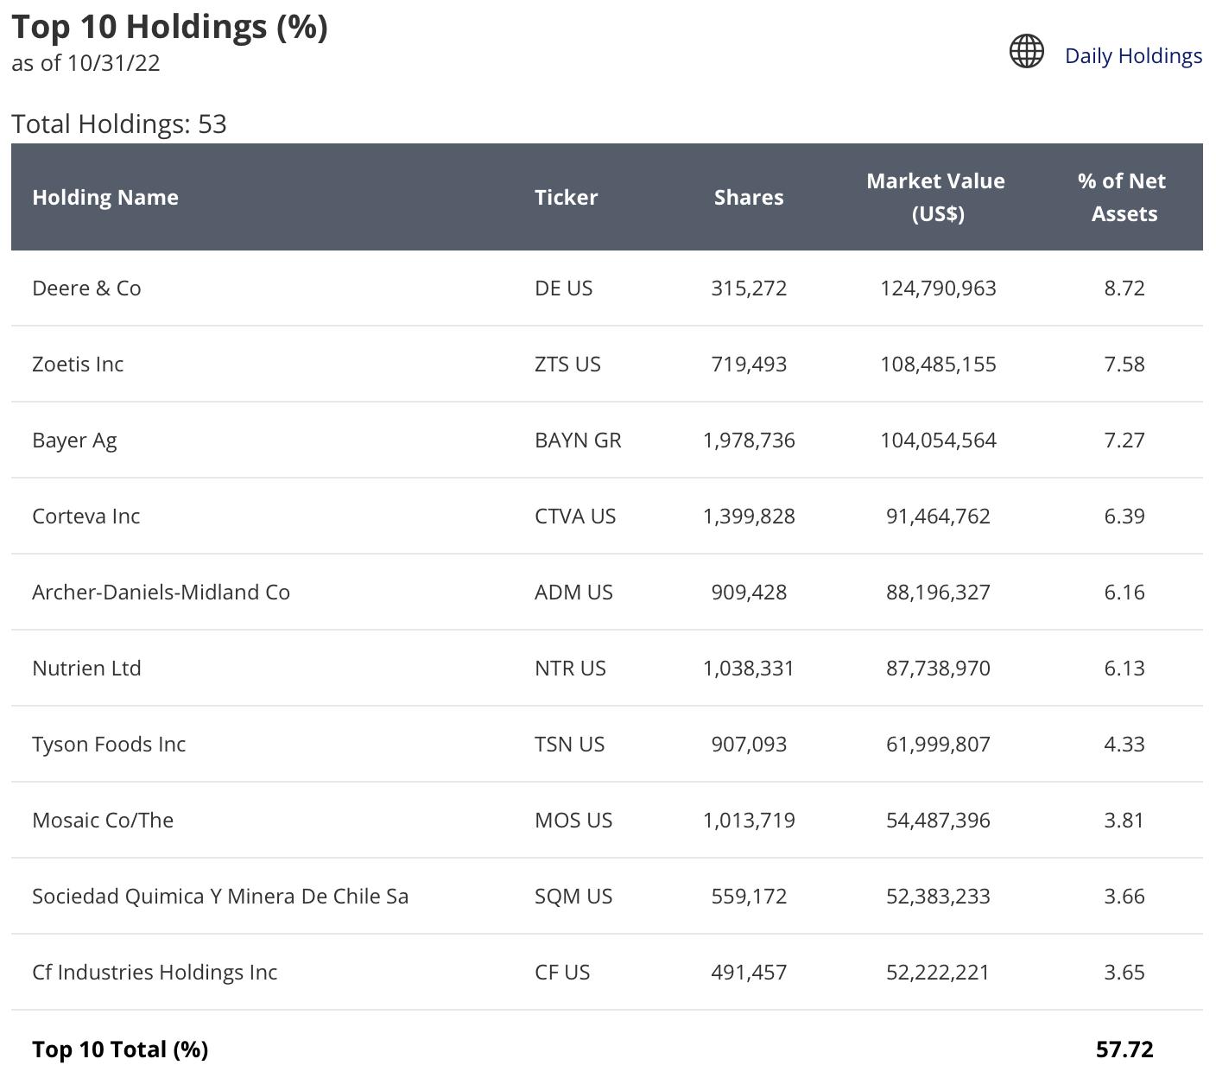The image size is (1216, 1078).
Task: Click ticker DE US
Action: (x=564, y=288)
